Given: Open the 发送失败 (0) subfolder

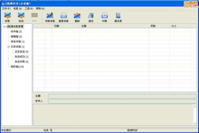Looking at the screenshot, I should (22, 62).
